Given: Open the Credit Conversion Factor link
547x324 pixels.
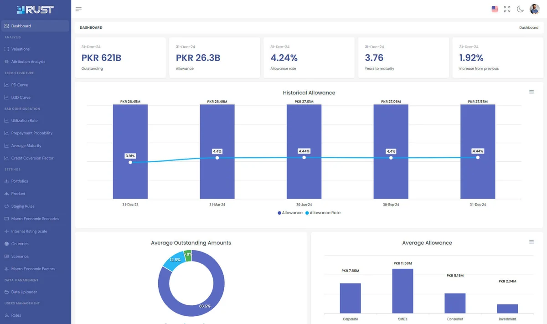Looking at the screenshot, I should [32, 158].
